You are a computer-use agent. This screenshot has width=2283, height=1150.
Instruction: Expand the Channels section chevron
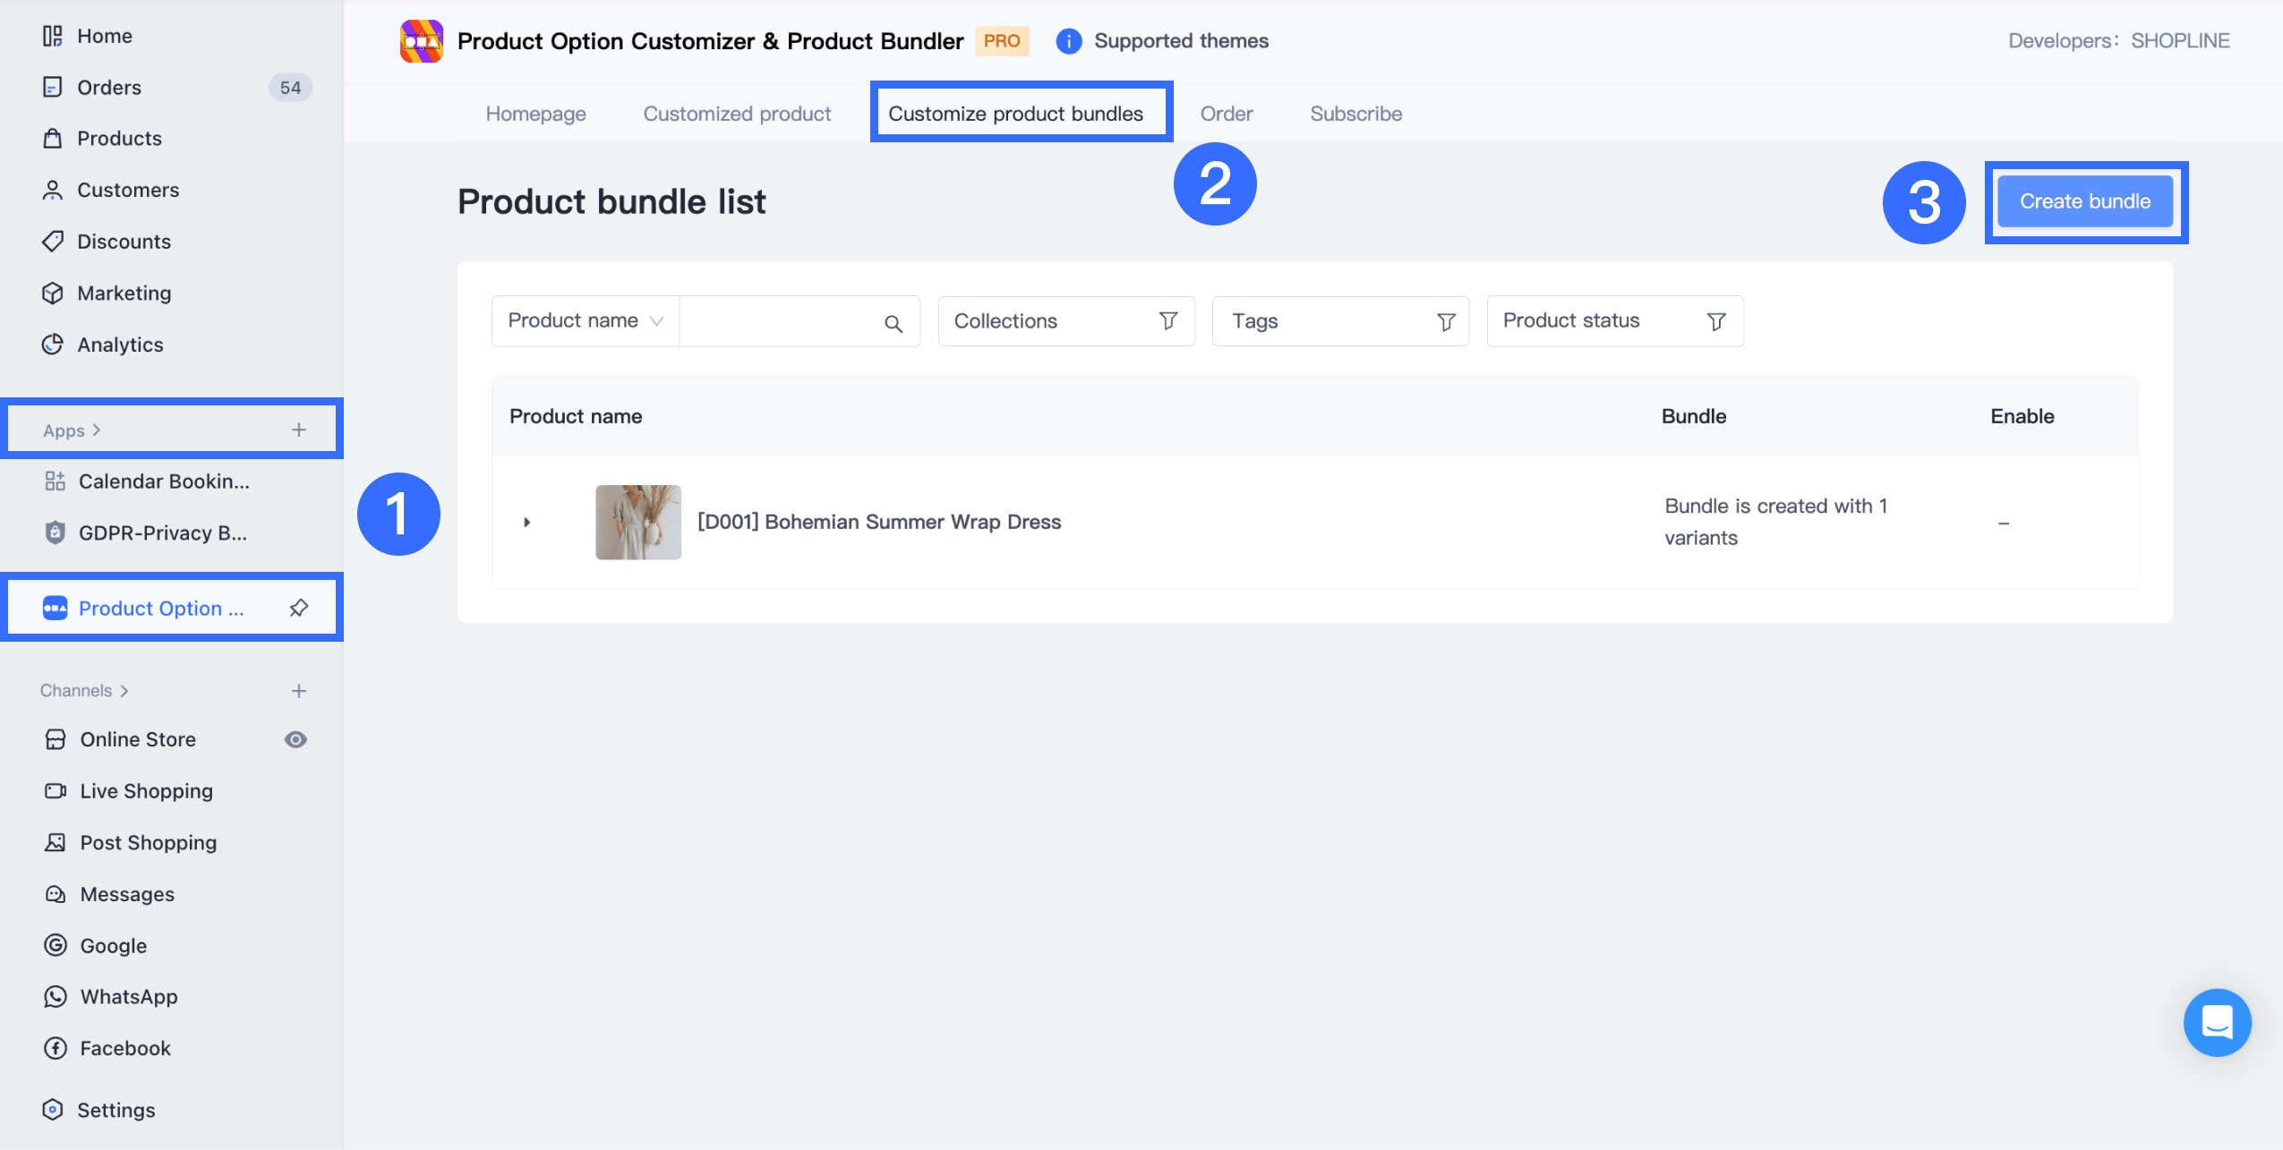point(124,691)
